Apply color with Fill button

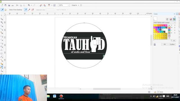point(165,44)
